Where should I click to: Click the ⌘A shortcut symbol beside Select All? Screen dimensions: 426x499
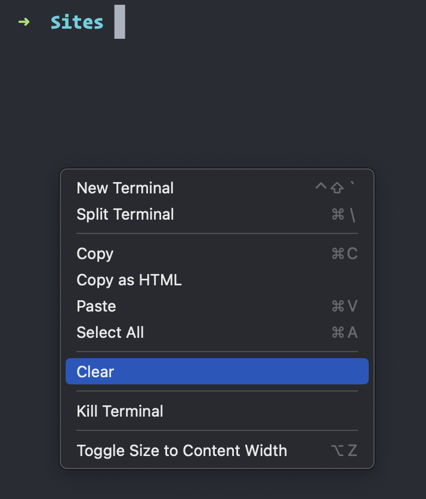pos(344,332)
